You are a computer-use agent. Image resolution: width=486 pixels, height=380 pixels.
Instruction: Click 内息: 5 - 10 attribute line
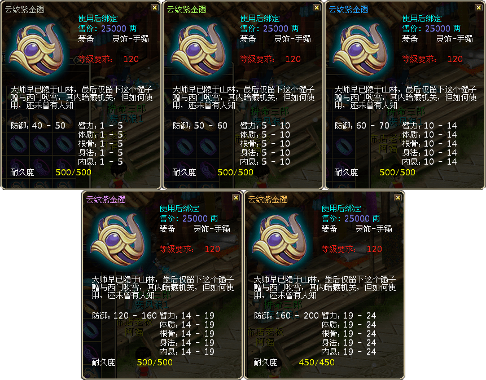265,162
